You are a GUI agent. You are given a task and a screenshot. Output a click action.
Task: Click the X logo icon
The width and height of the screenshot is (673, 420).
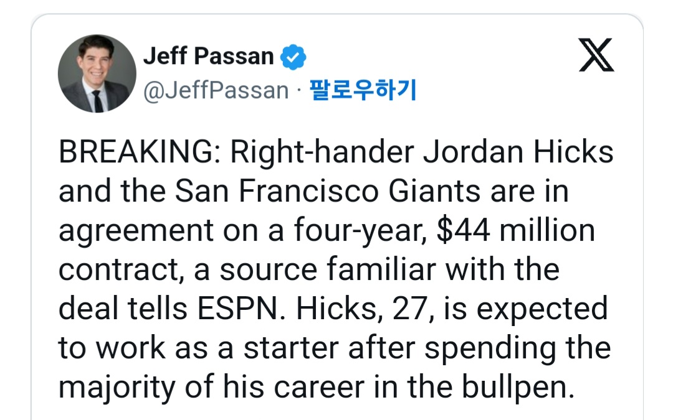click(596, 55)
